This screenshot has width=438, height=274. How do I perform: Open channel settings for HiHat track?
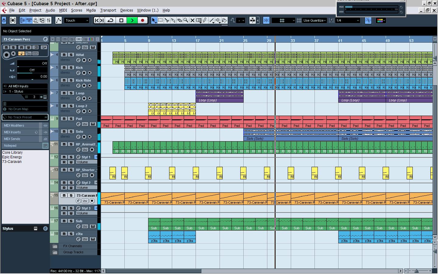(x=78, y=60)
